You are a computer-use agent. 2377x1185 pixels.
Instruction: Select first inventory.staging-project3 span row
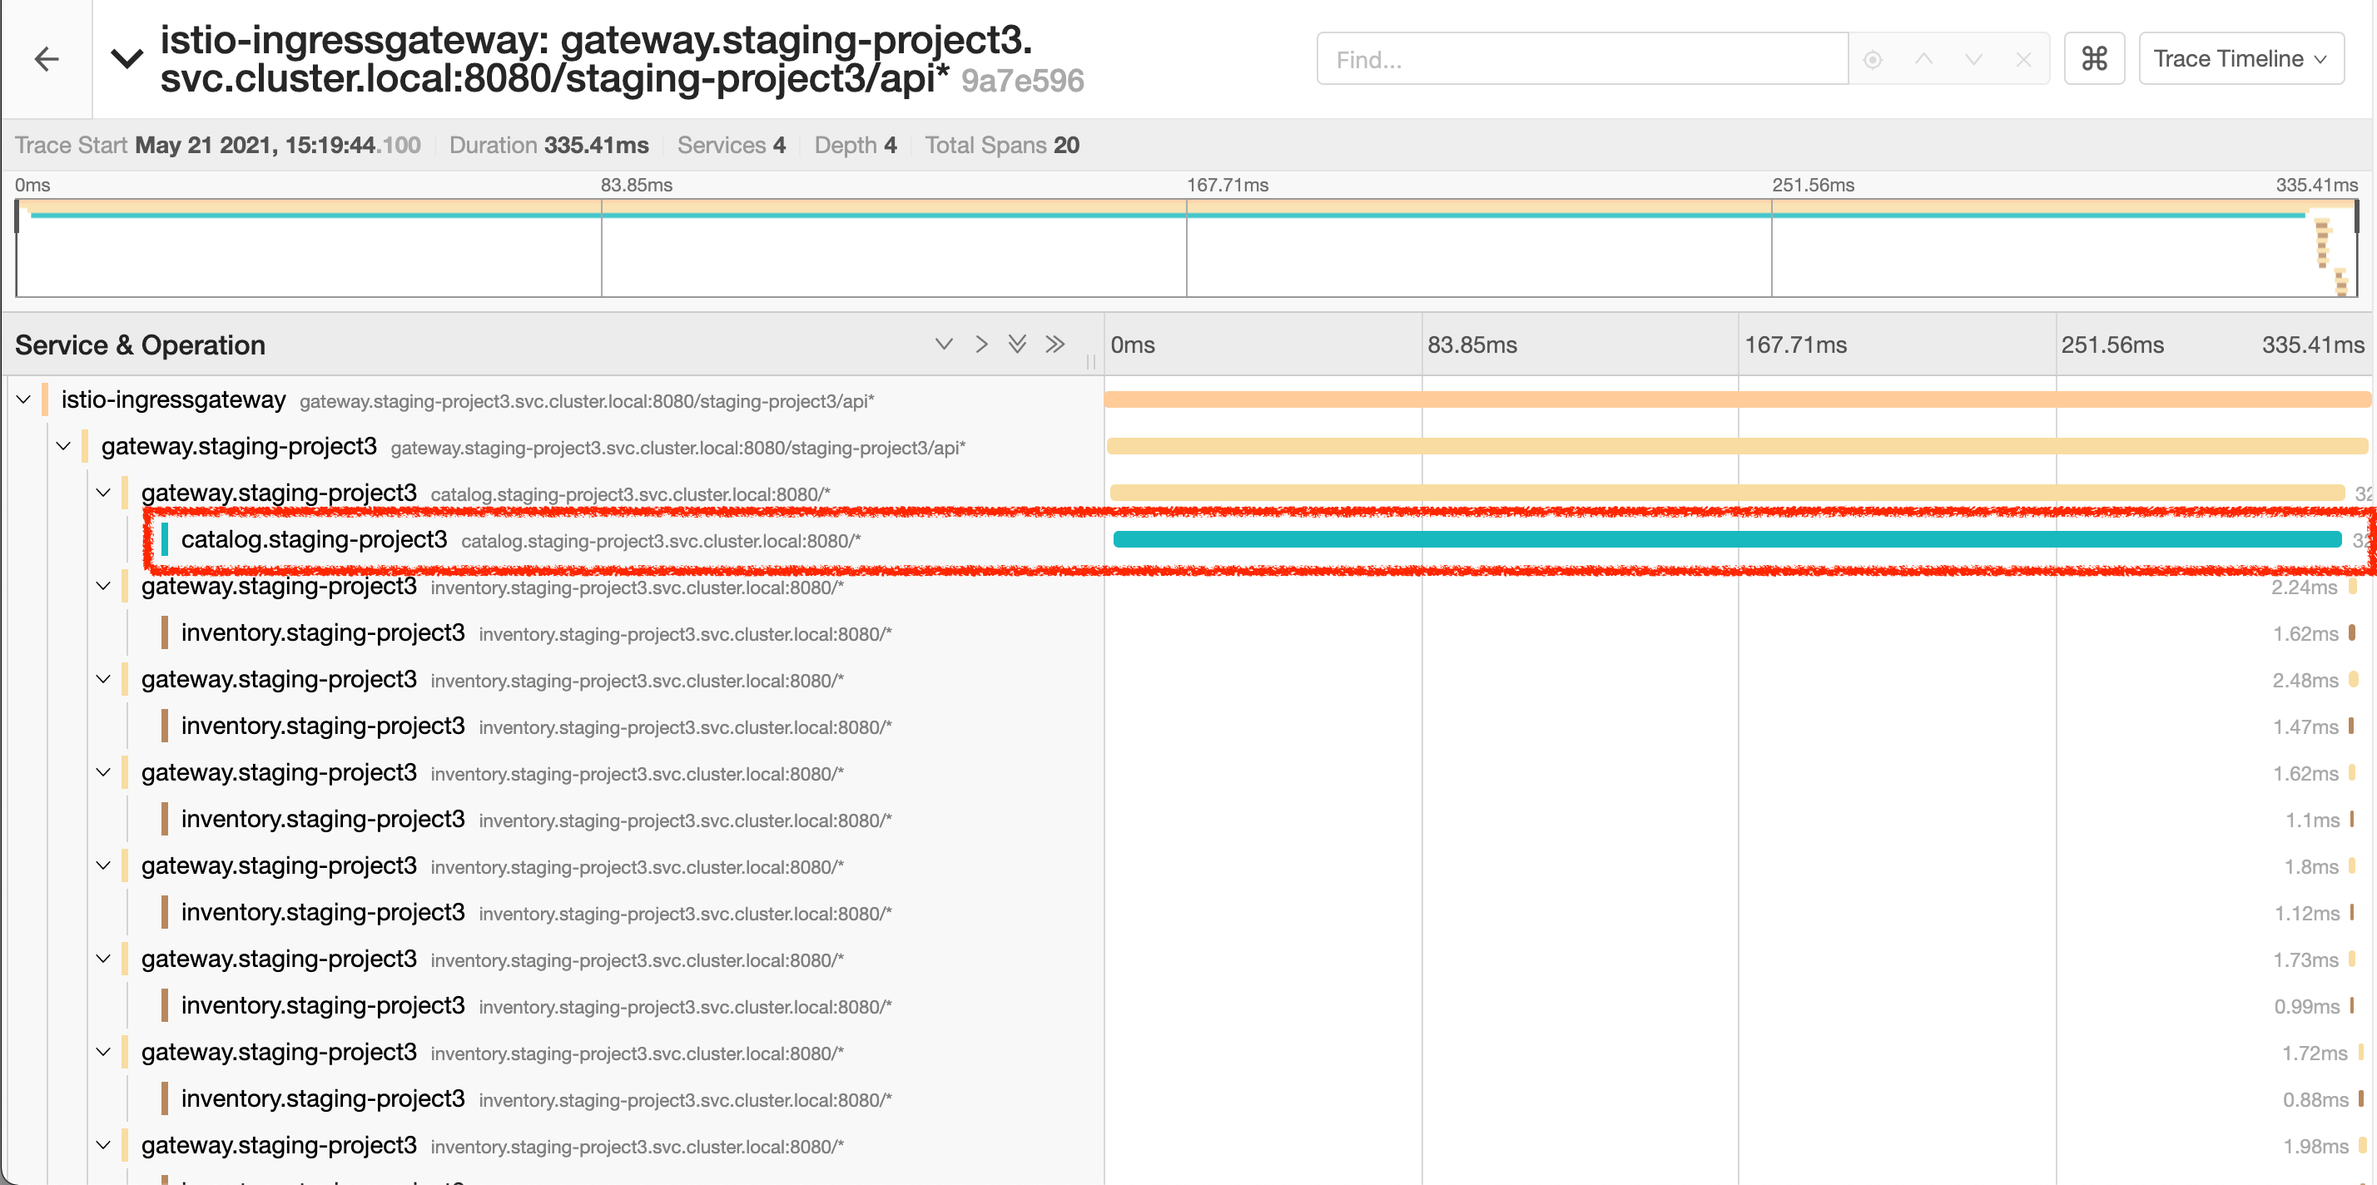tap(323, 633)
